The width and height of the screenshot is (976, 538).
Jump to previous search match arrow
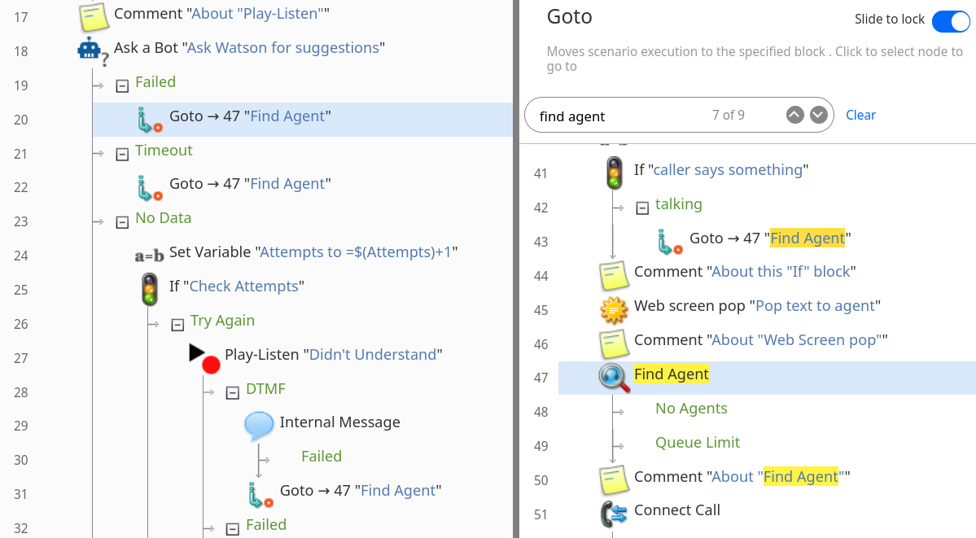point(794,116)
